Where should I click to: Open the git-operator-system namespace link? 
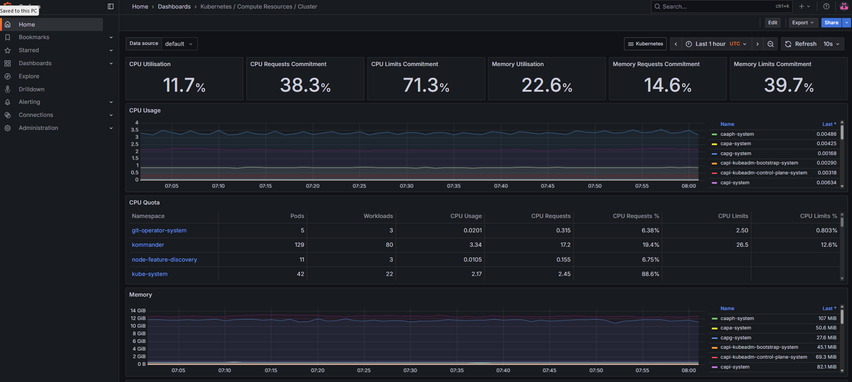coord(159,231)
